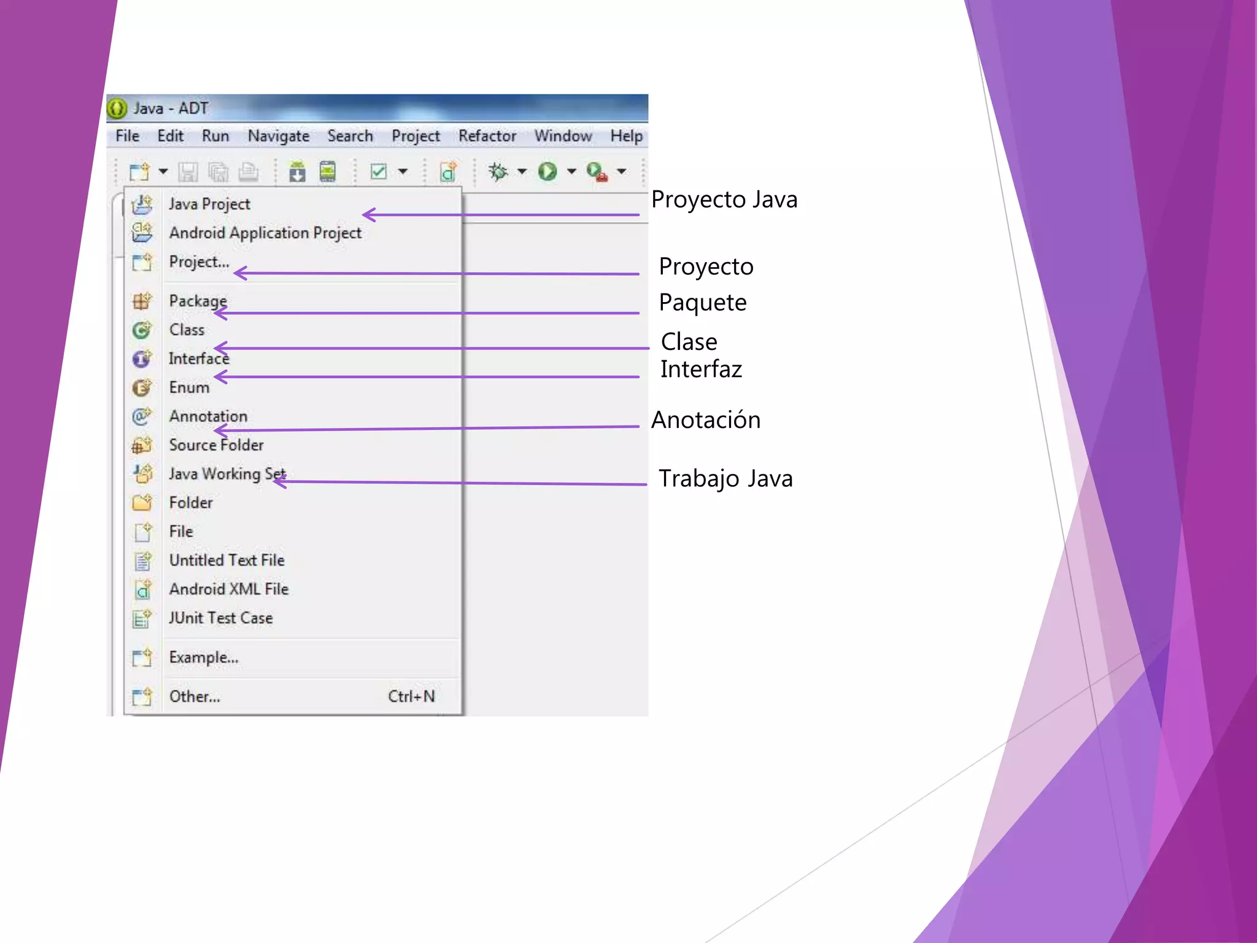Select Interface in the New menu

[293, 359]
